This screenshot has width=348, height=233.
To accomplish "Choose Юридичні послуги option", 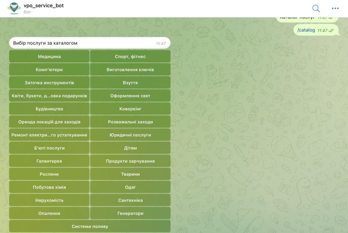I will [130, 135].
